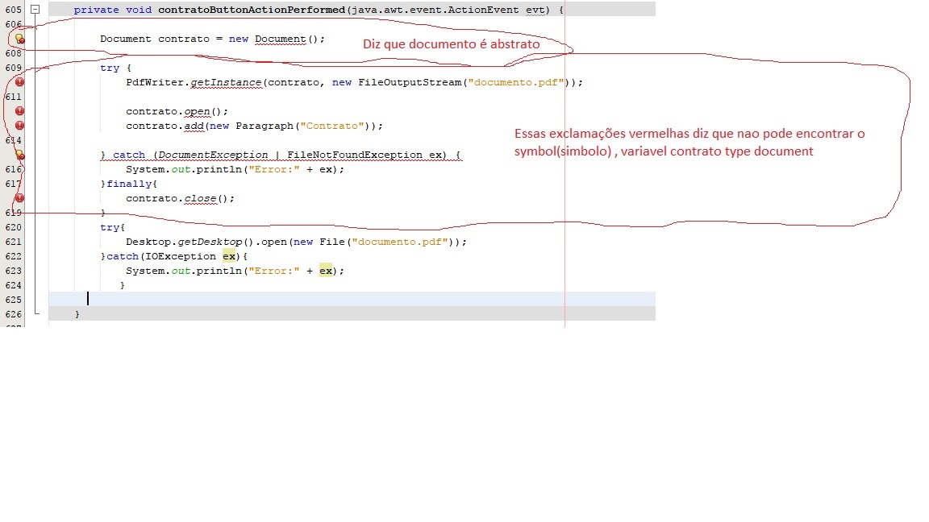
Task: Place cursor on underlined getInstance method
Action: coord(226,82)
